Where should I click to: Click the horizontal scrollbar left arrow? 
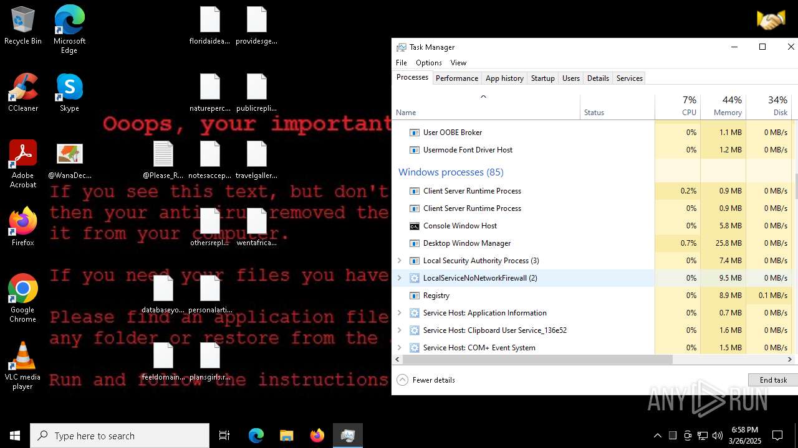pyautogui.click(x=398, y=359)
